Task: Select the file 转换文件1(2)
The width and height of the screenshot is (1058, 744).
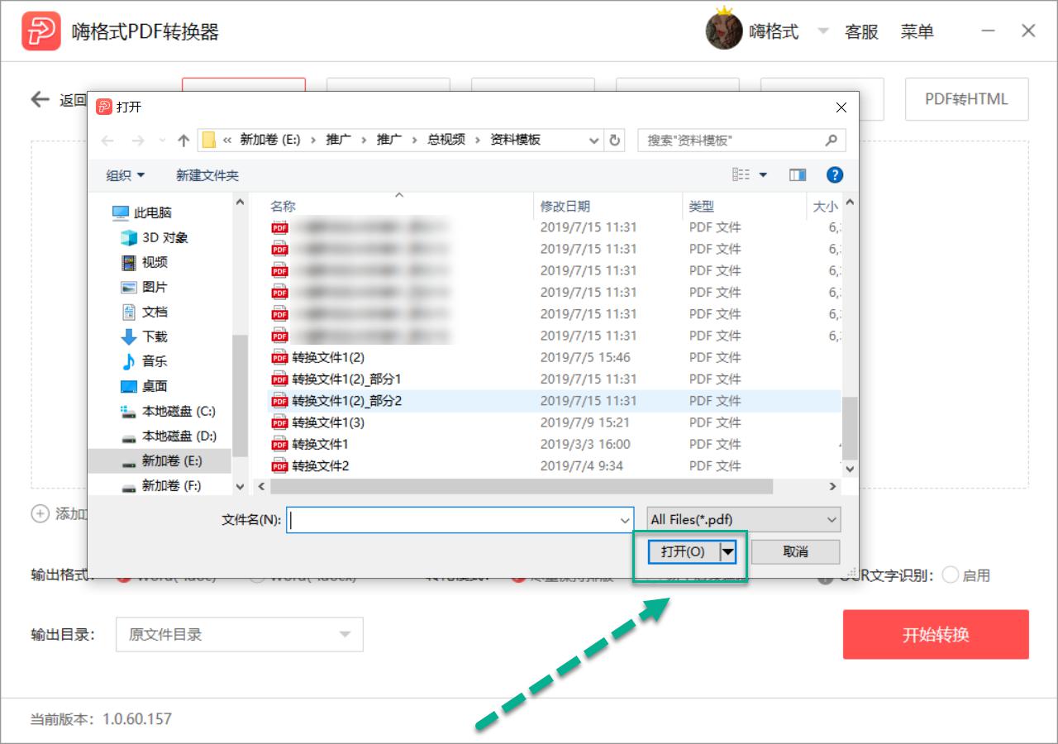Action: (328, 357)
